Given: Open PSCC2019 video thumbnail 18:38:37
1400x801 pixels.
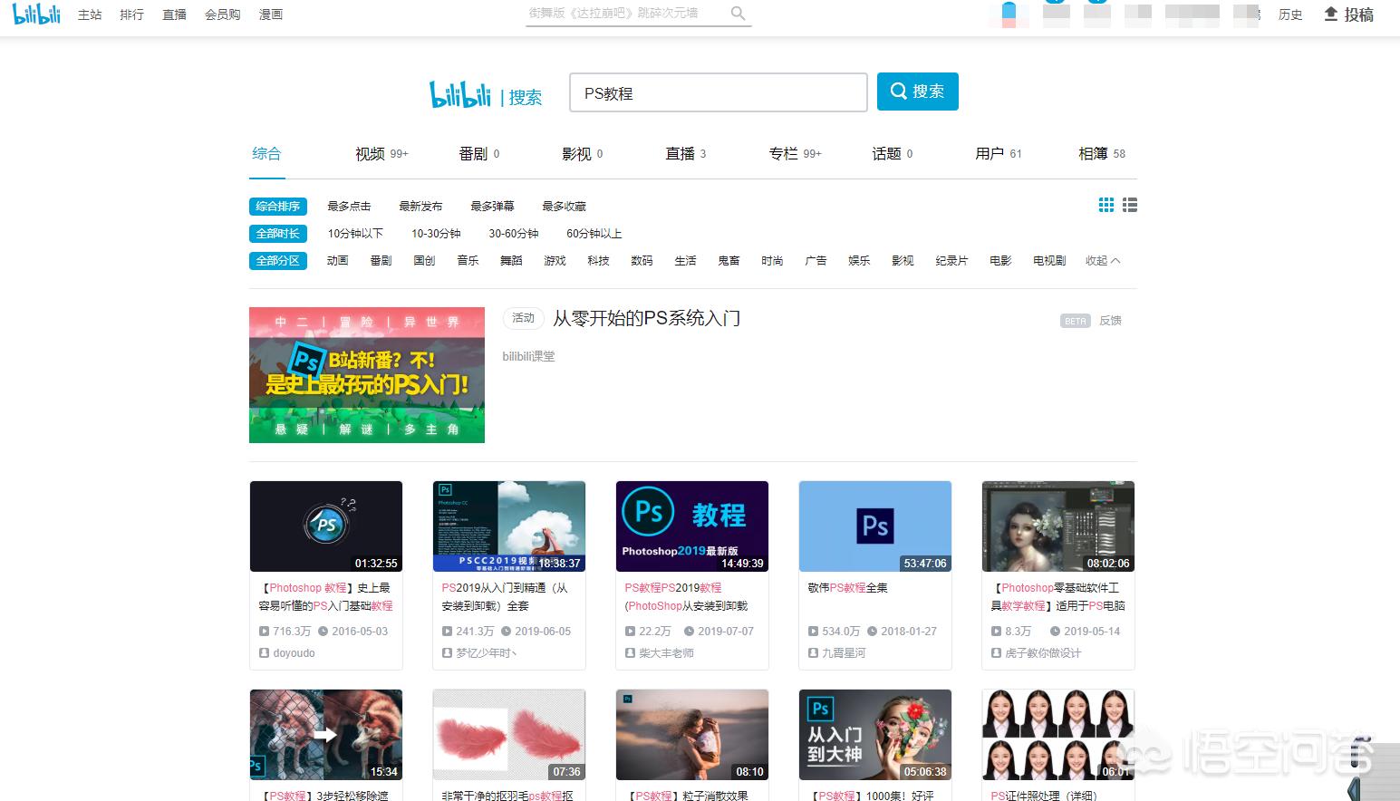Looking at the screenshot, I should click(509, 526).
